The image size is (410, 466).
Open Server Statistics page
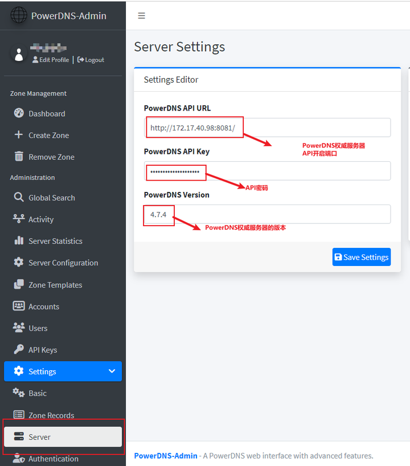pyautogui.click(x=63, y=241)
